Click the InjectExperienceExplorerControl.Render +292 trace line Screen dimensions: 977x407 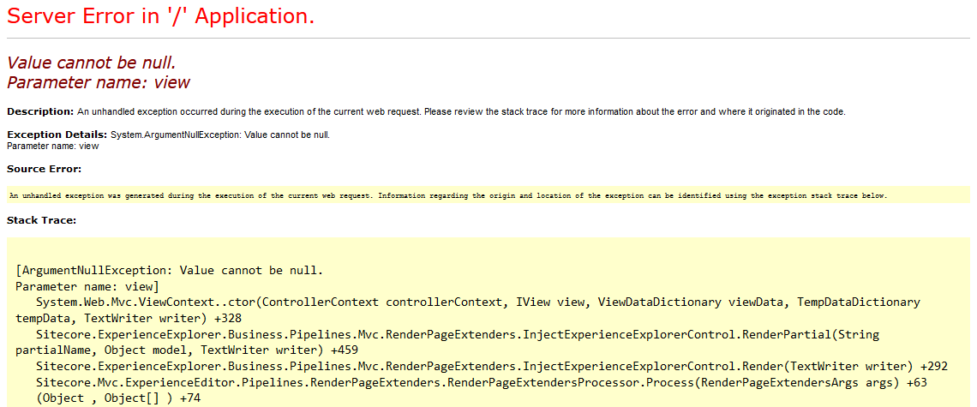tap(492, 366)
